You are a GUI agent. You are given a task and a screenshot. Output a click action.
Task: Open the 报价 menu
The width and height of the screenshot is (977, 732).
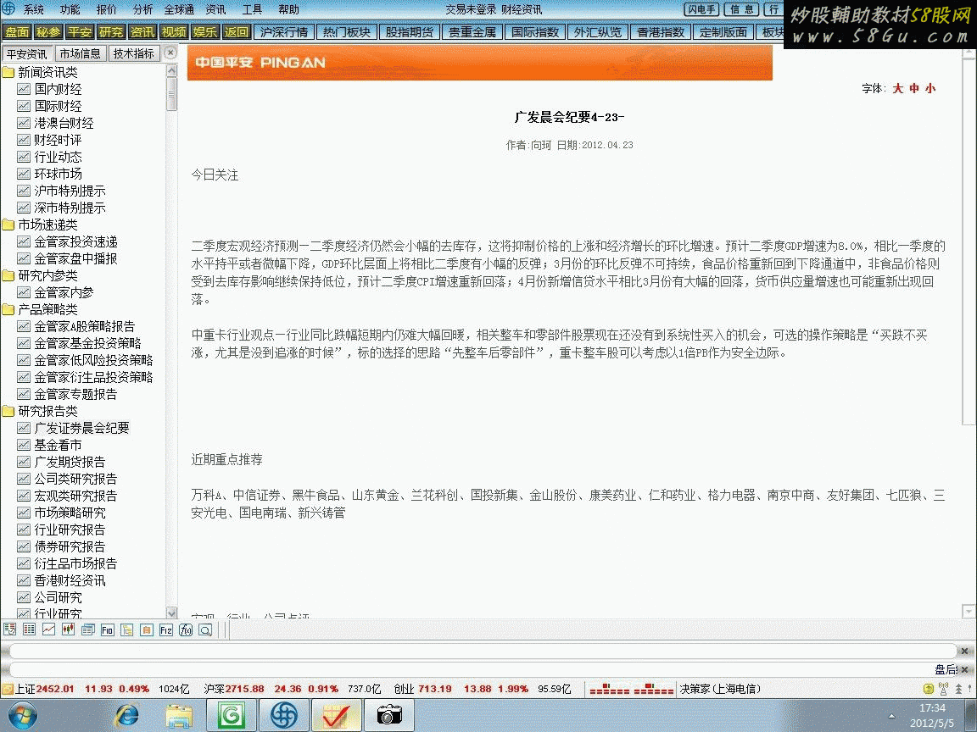(x=107, y=9)
